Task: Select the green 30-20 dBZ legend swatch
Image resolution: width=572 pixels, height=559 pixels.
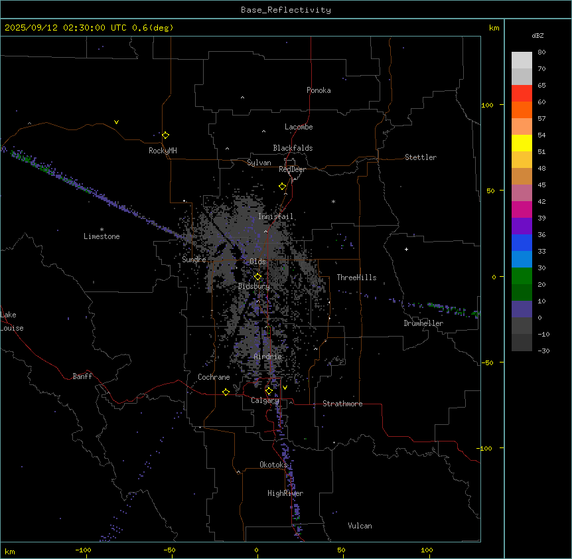Action: point(522,276)
